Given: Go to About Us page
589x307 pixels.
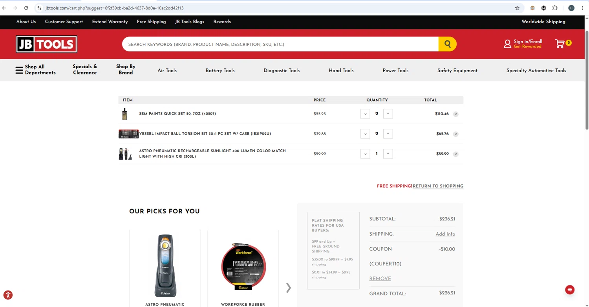Looking at the screenshot, I should pos(26,22).
